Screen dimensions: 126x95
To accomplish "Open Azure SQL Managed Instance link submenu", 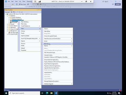I will tap(29, 39).
